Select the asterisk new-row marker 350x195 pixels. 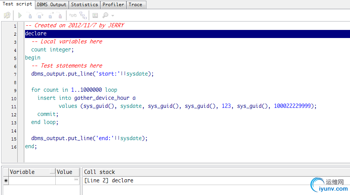coord(6,181)
